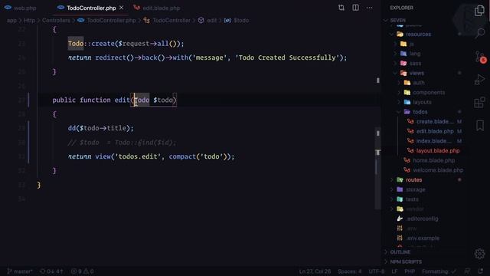Open Source Control with red badge

pyautogui.click(x=480, y=57)
